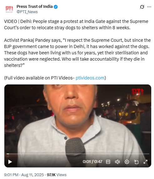
Task: Open the three-dot more options menu
Action: [x=149, y=7]
